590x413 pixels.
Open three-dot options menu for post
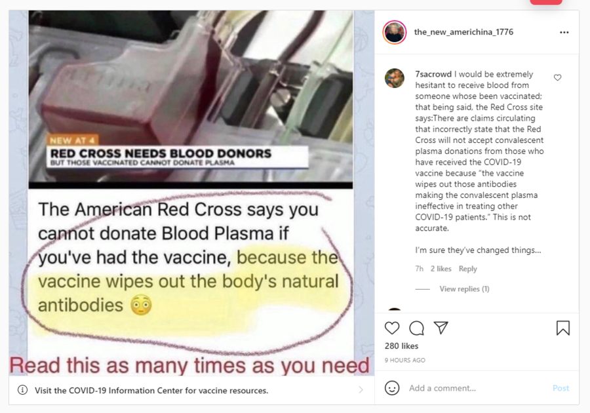point(564,32)
